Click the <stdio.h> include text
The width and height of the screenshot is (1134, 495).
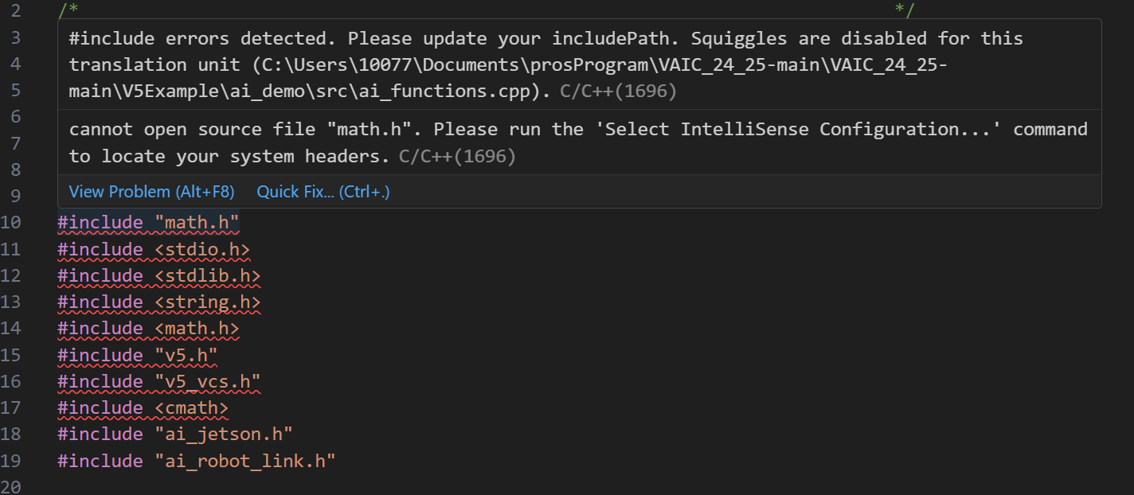[x=202, y=250]
